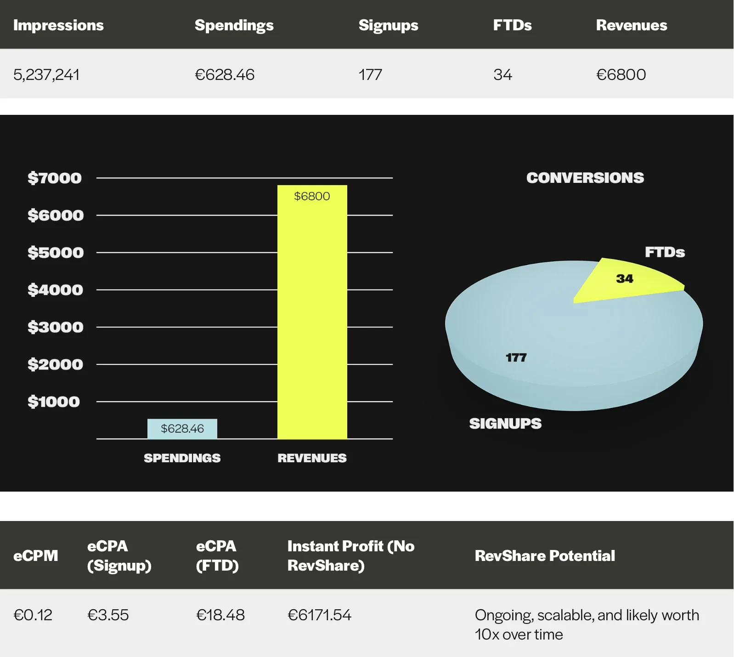Select the Signups column header
734x657 pixels.
(x=388, y=25)
